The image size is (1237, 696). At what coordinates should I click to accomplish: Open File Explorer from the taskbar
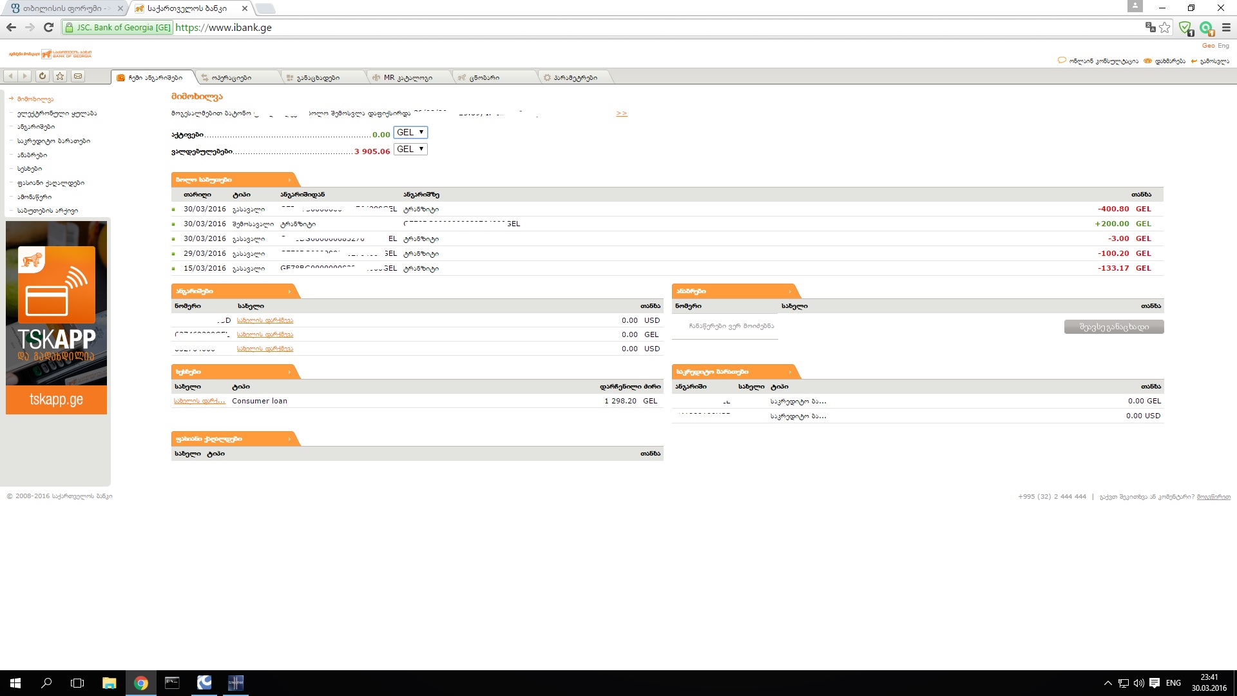point(109,683)
